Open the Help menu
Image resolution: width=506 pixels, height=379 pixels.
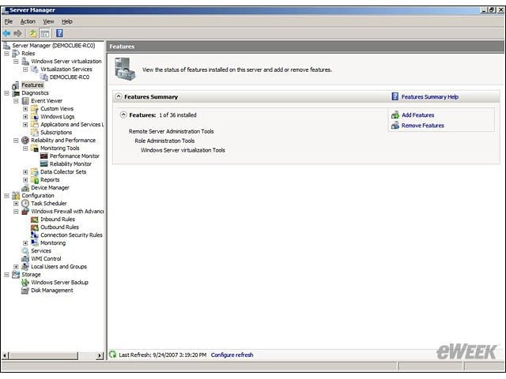coord(67,21)
